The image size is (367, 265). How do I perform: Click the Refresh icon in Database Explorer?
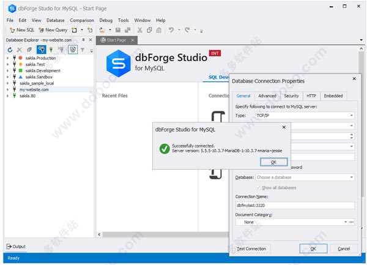point(10,50)
